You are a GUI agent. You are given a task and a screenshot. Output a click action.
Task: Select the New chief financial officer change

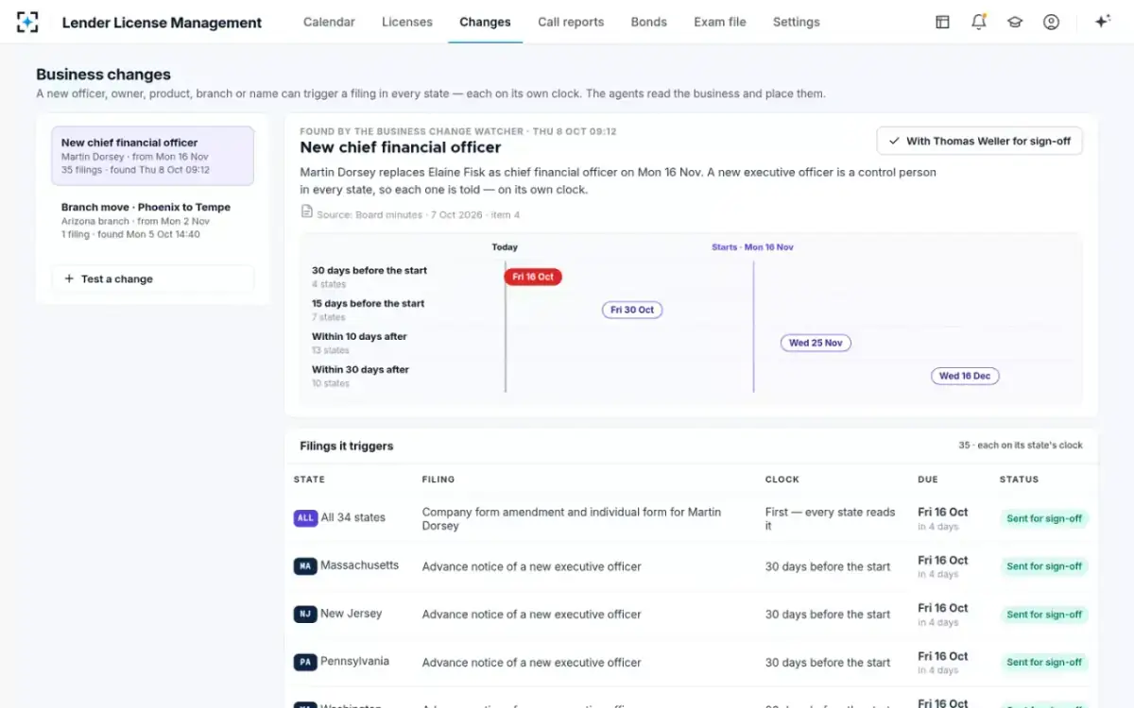152,156
